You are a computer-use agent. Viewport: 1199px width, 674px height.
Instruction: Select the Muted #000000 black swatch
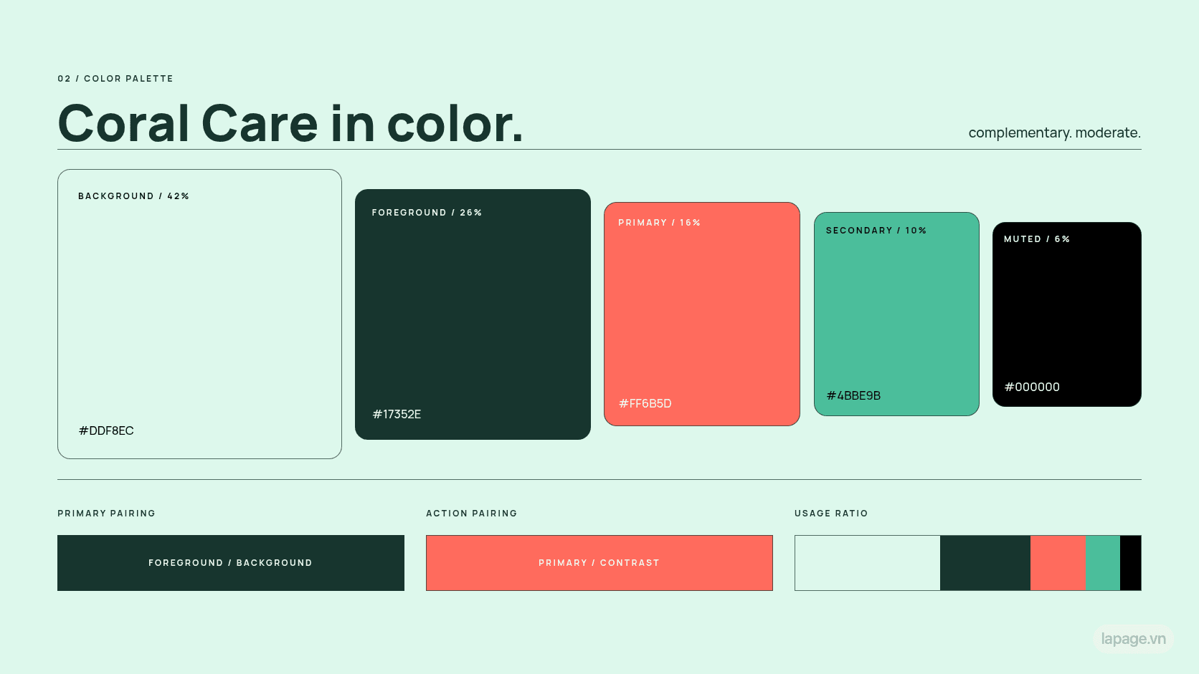[x=1067, y=314]
